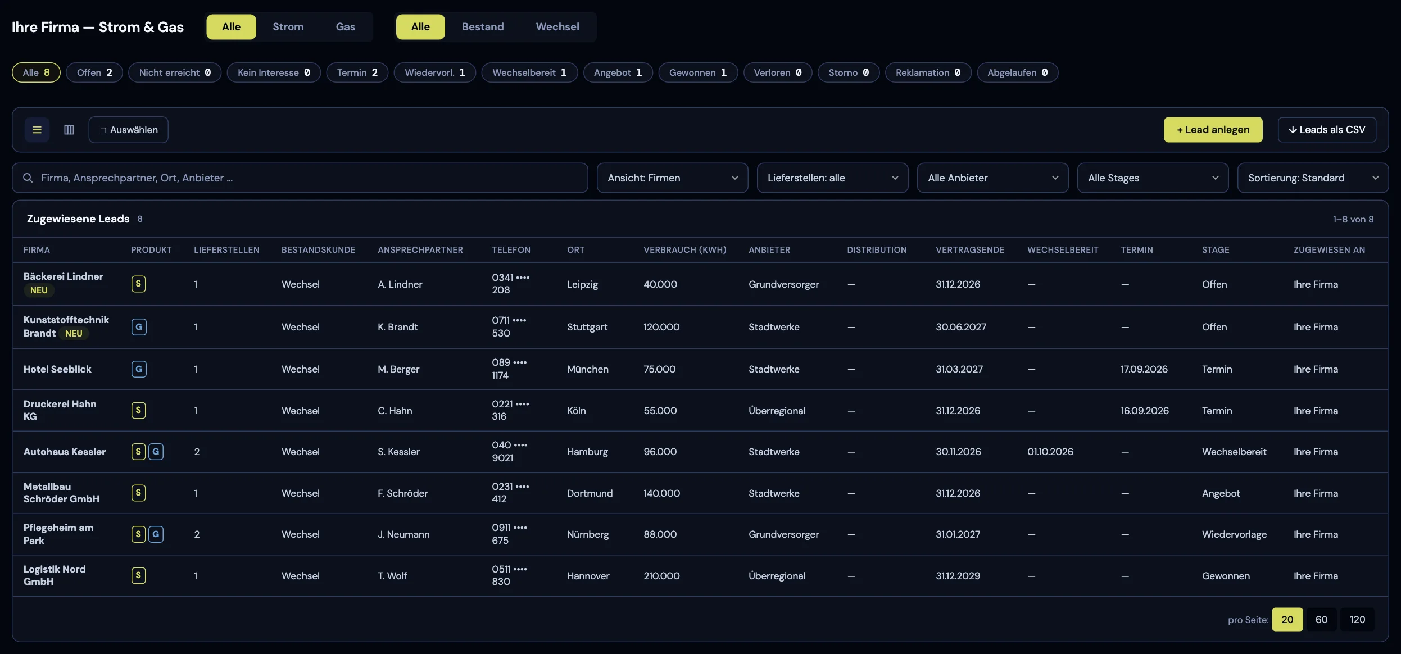Toggle Auswählen selection mode

coord(128,130)
